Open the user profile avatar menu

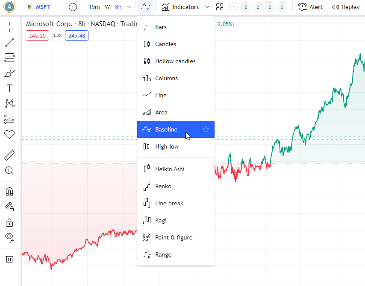[x=9, y=7]
